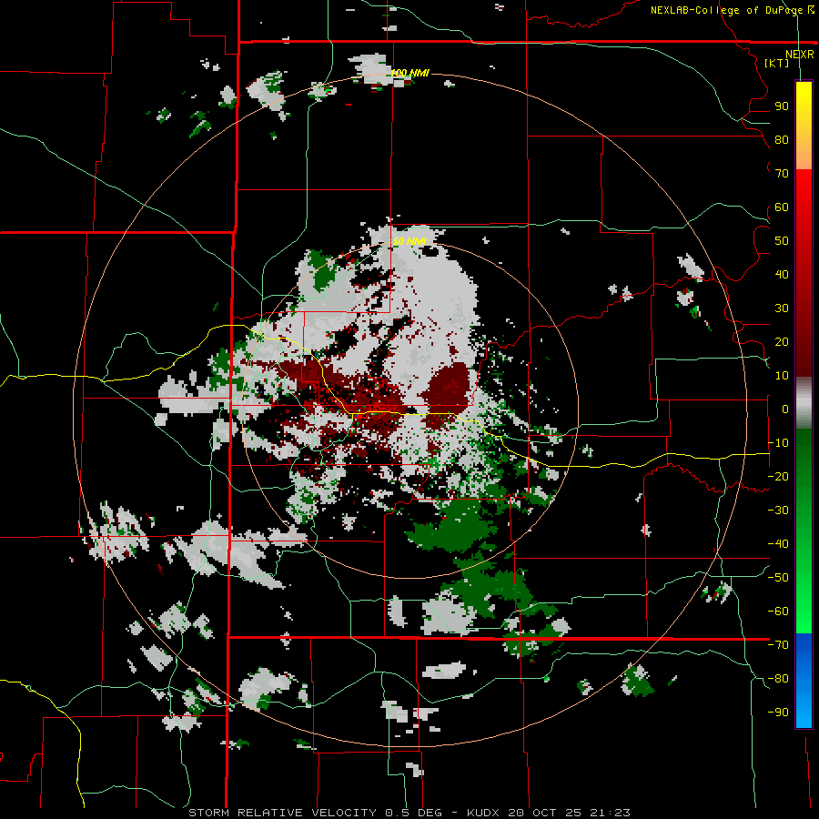Select the -40 knot scale value
This screenshot has height=819, width=819.
(x=778, y=544)
